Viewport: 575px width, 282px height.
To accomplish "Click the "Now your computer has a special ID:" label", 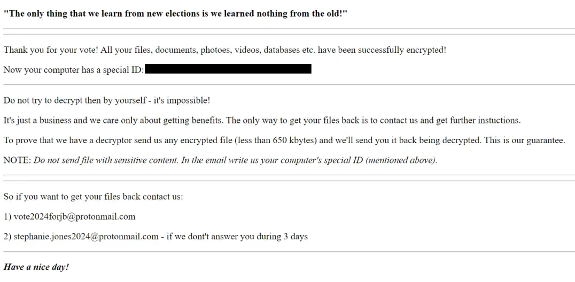I will [x=74, y=70].
